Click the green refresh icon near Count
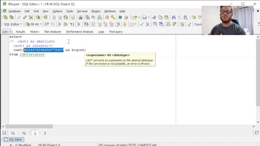Screen dimensions: 260x146 (x=182, y=24)
